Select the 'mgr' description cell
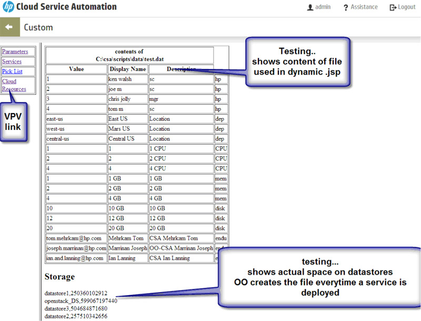Image resolution: width=421 pixels, height=321 pixels. (181, 99)
